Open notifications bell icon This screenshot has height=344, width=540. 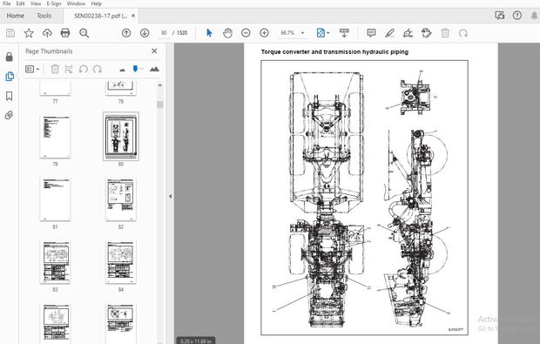(534, 16)
